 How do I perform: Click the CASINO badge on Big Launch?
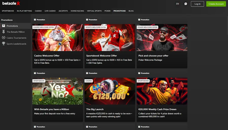point(89,81)
